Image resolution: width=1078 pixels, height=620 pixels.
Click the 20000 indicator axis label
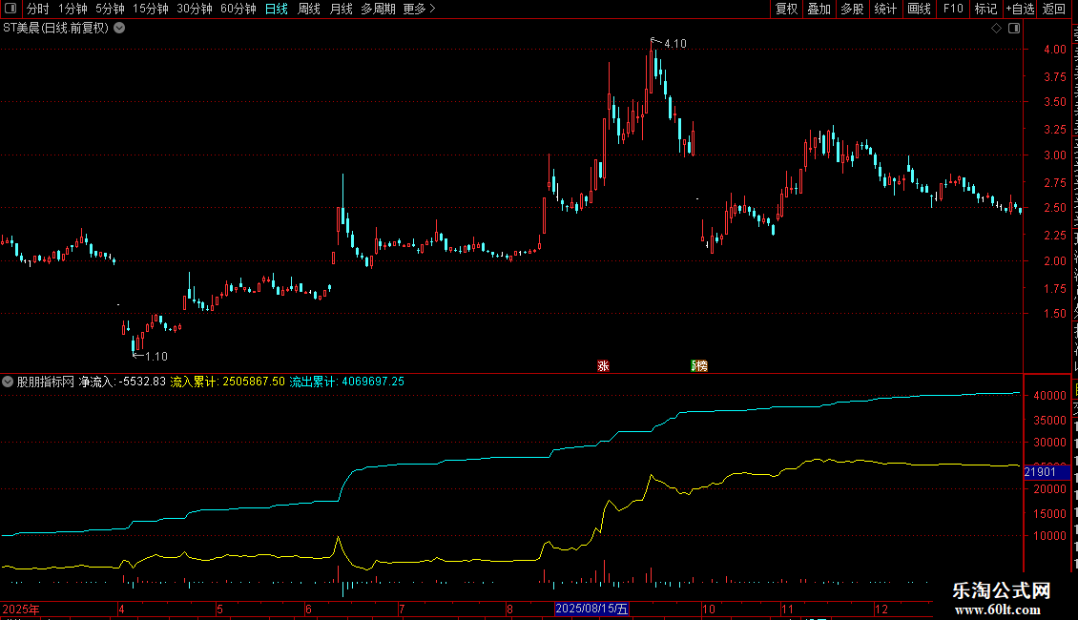tap(1049, 489)
